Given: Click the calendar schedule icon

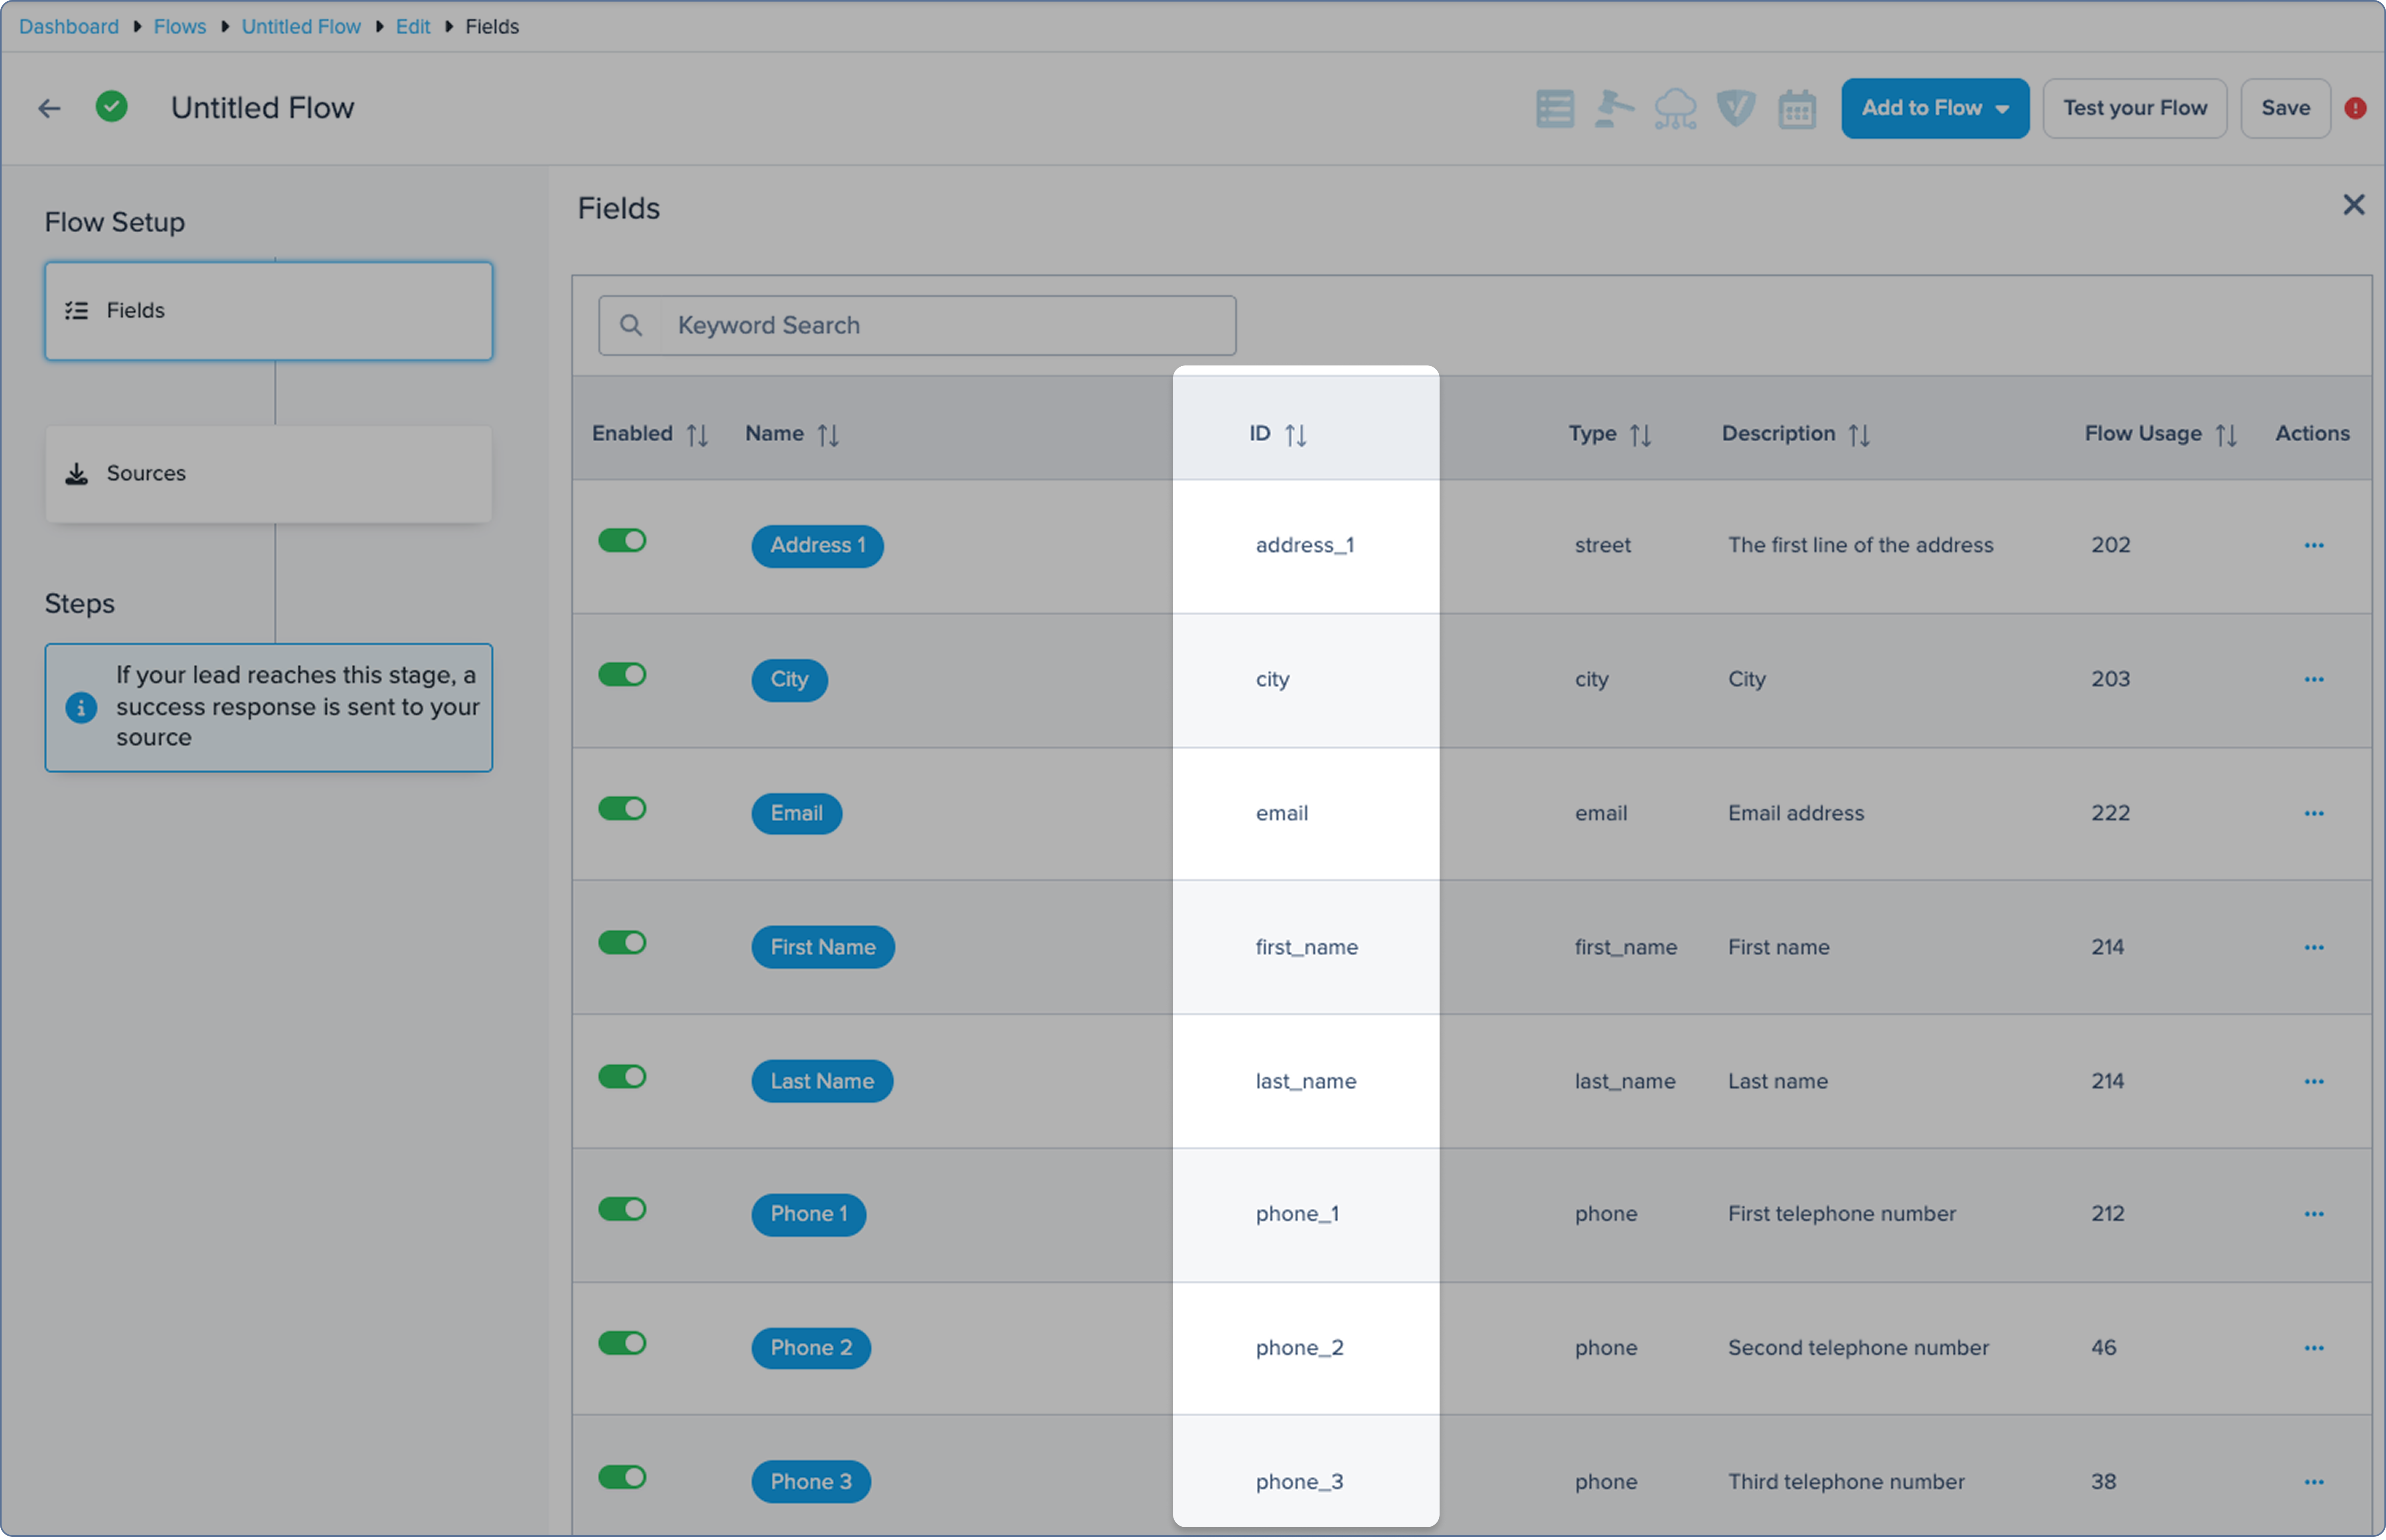Looking at the screenshot, I should pyautogui.click(x=1797, y=109).
